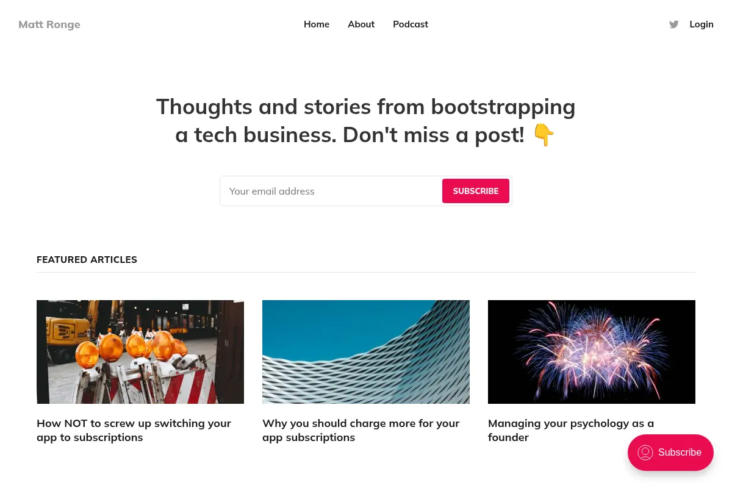Navigate to the Podcast page
This screenshot has width=732, height=488.
click(411, 24)
